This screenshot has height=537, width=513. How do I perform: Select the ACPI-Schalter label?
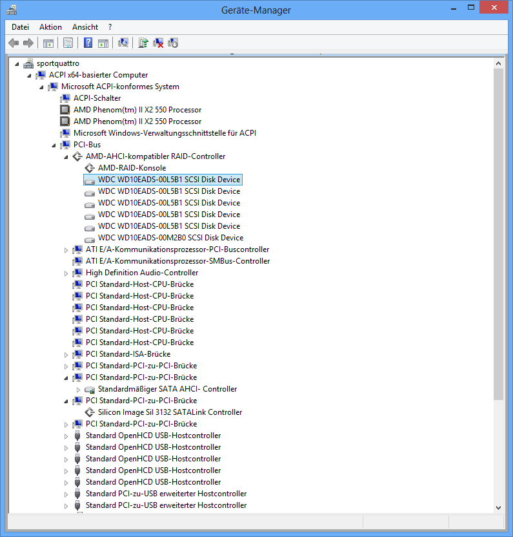click(x=97, y=98)
